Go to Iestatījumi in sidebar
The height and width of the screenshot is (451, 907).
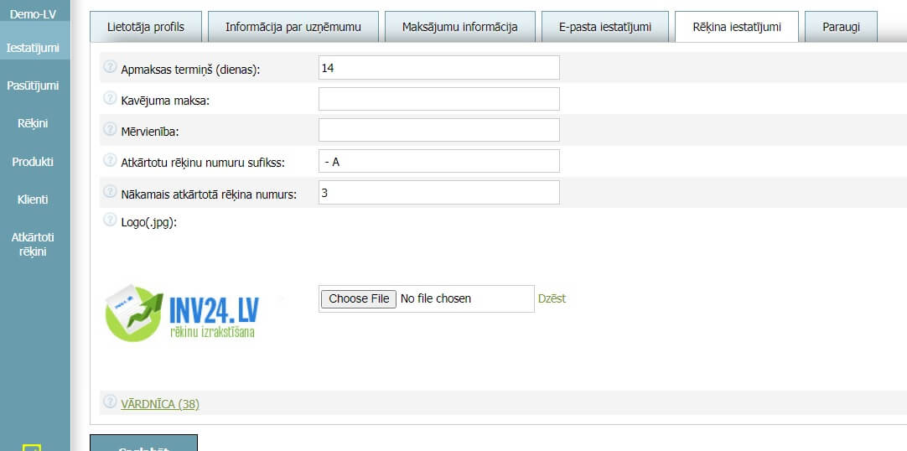pos(33,48)
